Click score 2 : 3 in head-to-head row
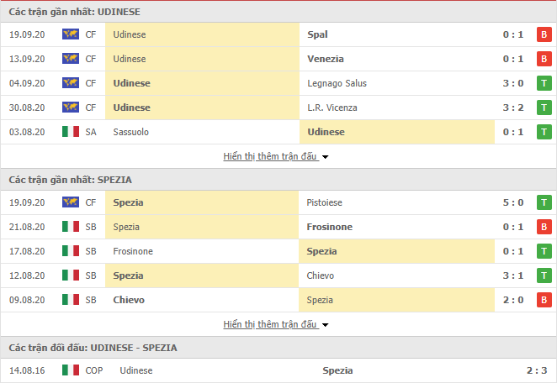Image resolution: width=557 pixels, height=383 pixels. [537, 370]
